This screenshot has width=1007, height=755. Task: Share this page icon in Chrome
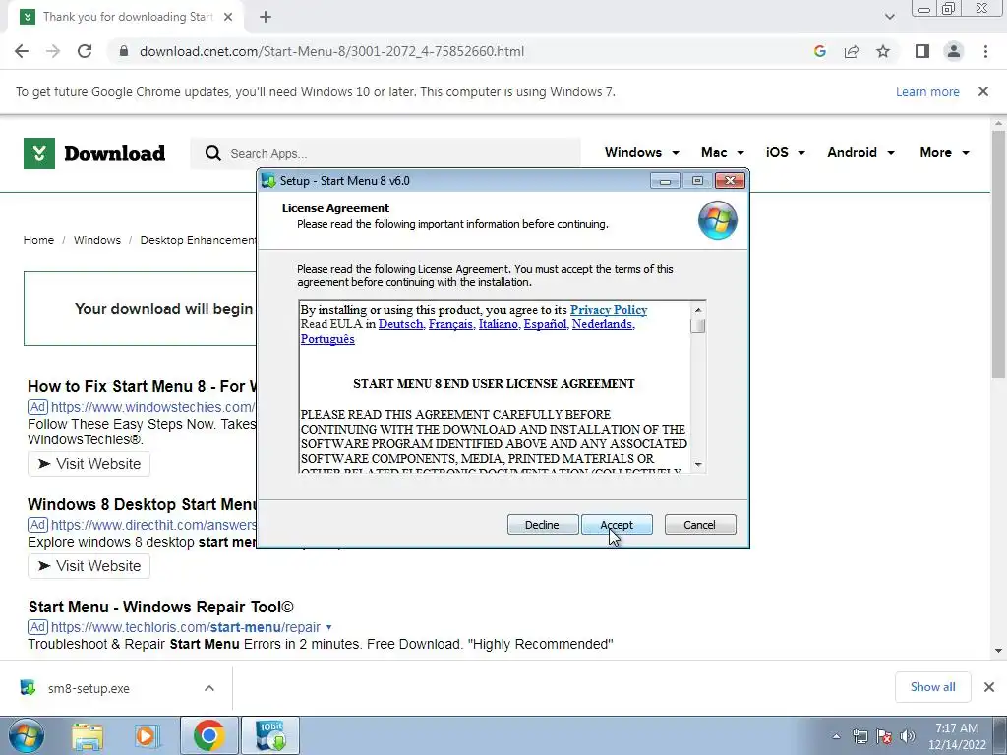pyautogui.click(x=852, y=51)
